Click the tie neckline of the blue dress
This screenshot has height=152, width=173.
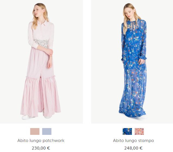134,25
